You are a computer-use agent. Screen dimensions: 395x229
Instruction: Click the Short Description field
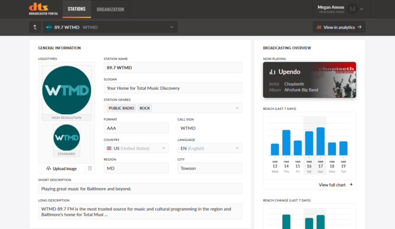click(140, 188)
